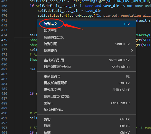The height and width of the screenshot is (134, 151).
Task: Select 转到定义 in context menu
Action: [x=87, y=24]
